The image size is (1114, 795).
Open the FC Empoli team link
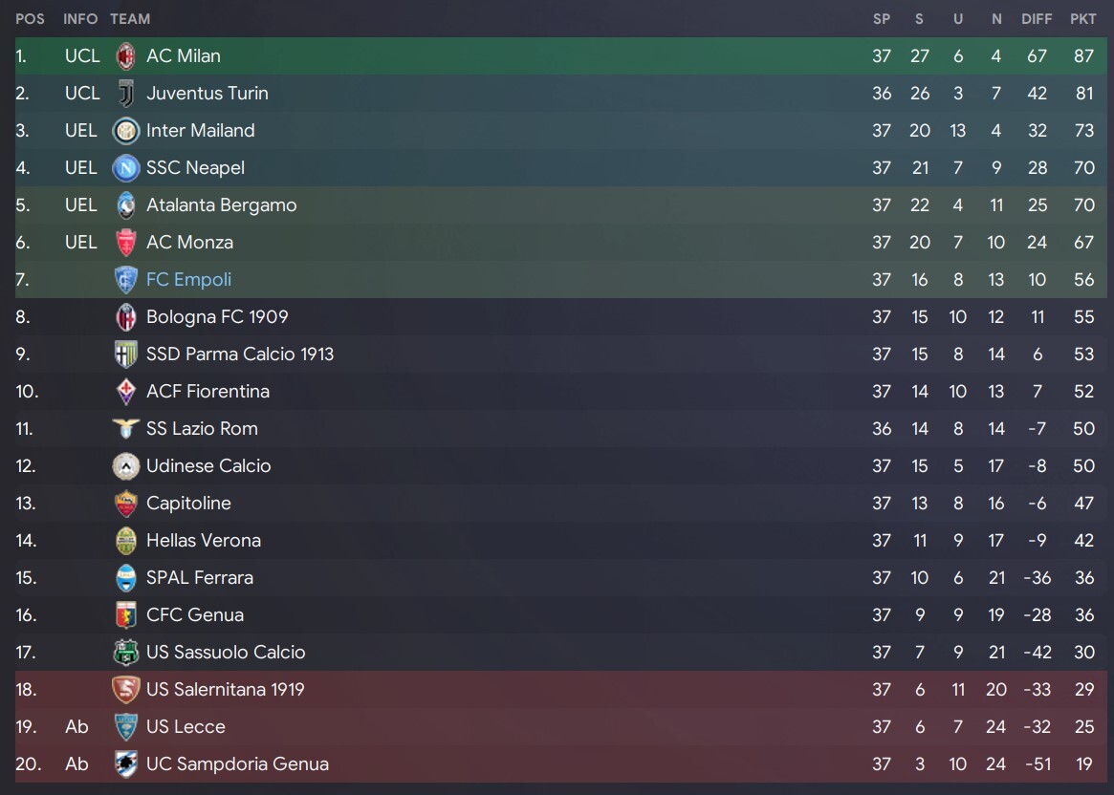[188, 280]
